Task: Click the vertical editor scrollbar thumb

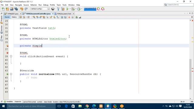Action: tap(190, 74)
